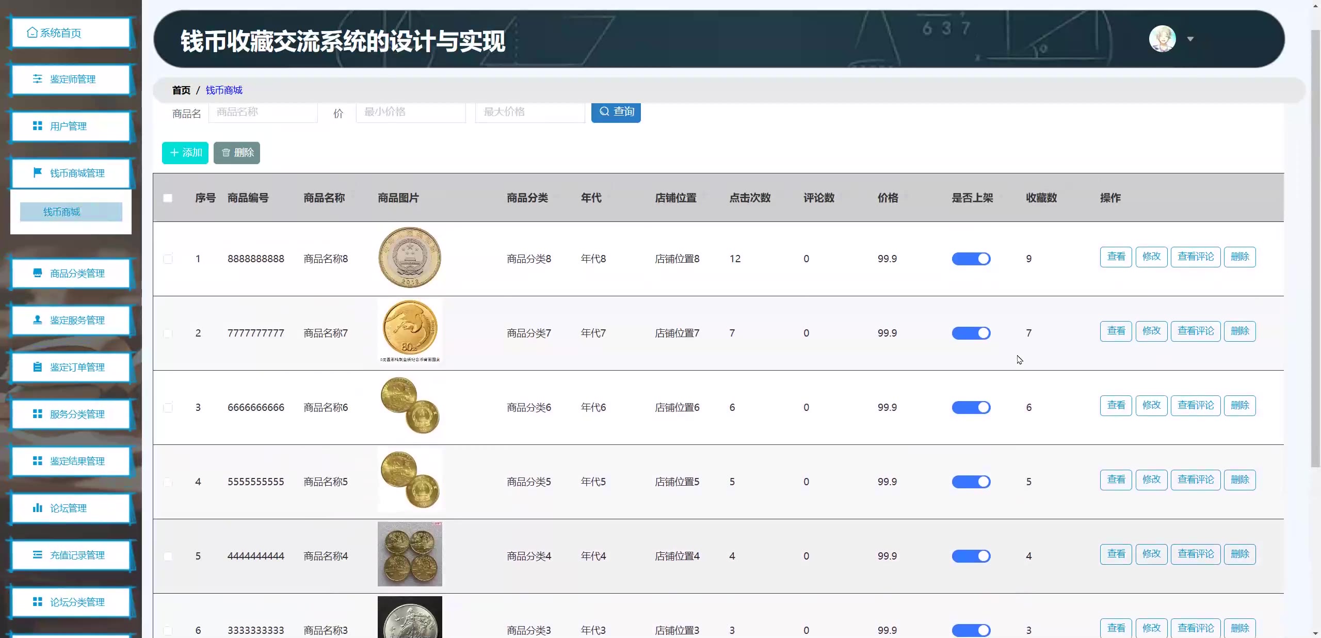Click the person icon for 鉴定服务管理
Viewport: 1321px width, 638px height.
tap(37, 320)
